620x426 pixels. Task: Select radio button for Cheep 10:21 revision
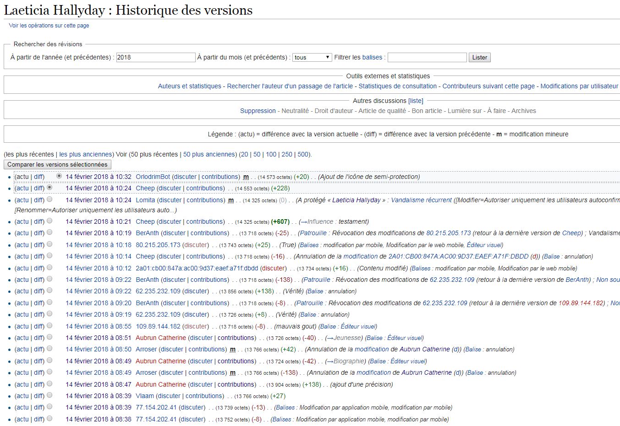tap(49, 221)
